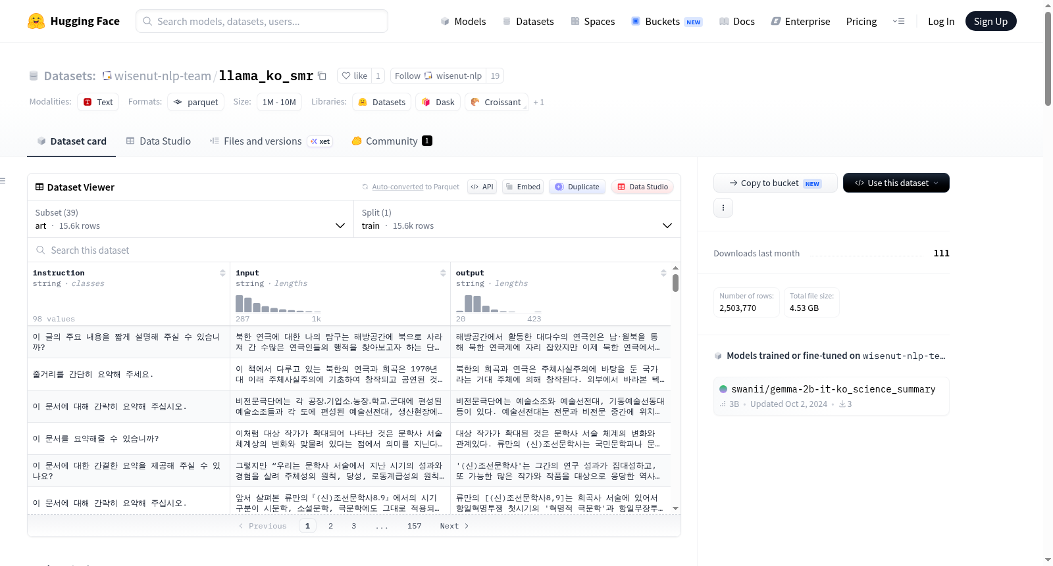
Task: Click the Embed button
Action: pos(523,187)
